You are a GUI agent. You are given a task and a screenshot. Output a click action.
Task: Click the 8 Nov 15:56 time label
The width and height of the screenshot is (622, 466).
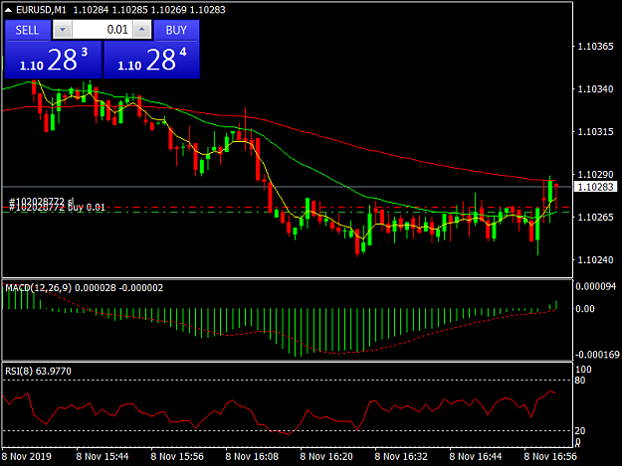[x=177, y=456]
